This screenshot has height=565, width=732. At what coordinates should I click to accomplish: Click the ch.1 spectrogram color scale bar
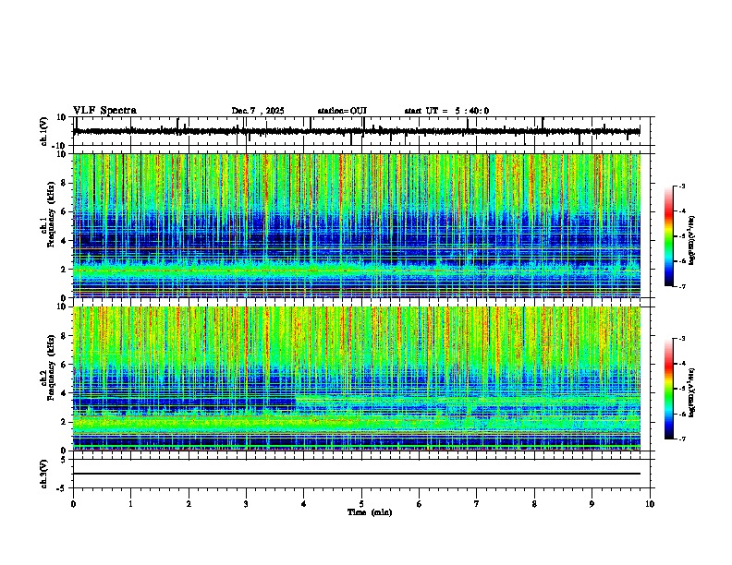669,236
